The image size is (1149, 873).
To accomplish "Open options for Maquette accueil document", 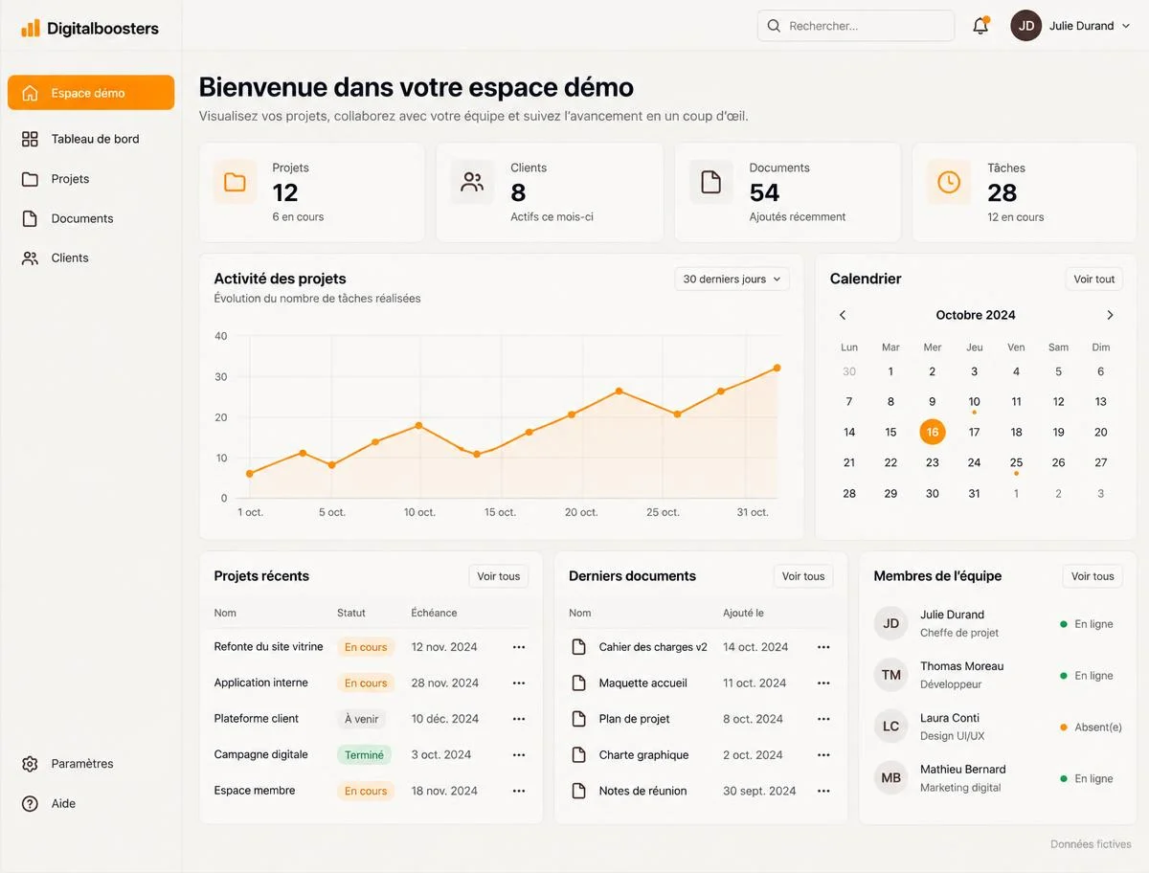I will click(x=823, y=683).
